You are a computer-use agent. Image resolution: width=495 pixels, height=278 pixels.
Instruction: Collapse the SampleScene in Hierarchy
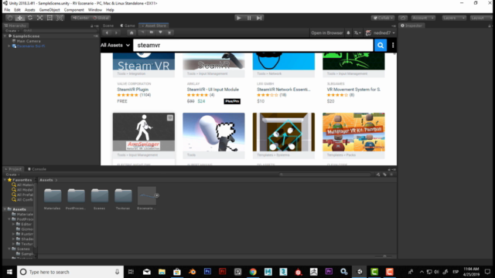pyautogui.click(x=5, y=36)
